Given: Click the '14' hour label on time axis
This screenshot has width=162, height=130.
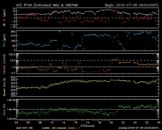Looking at the screenshot, I should pos(76,123).
